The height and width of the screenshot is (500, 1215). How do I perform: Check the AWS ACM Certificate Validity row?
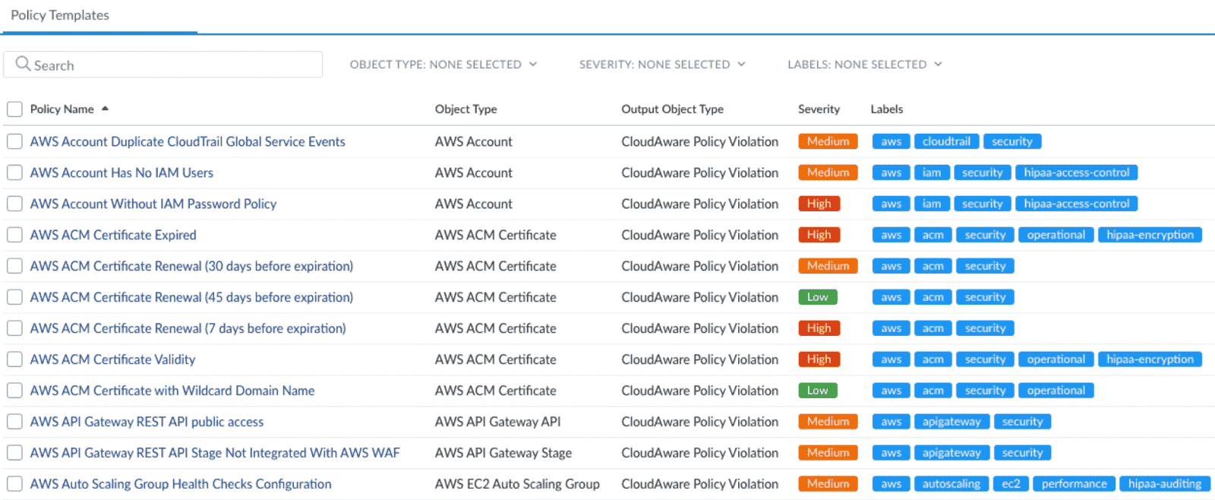coord(14,359)
